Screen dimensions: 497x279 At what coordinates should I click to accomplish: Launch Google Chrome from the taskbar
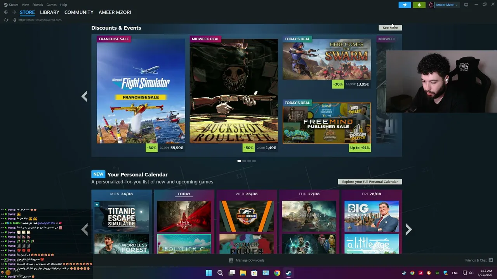(x=277, y=273)
